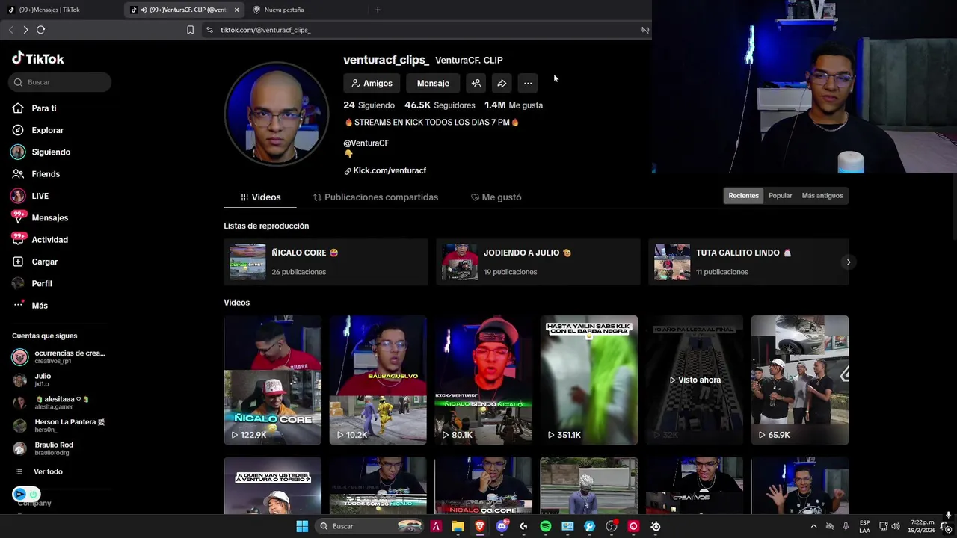View the 46.5K Seguidores list
Viewport: 957px width, 538px height.
440,105
